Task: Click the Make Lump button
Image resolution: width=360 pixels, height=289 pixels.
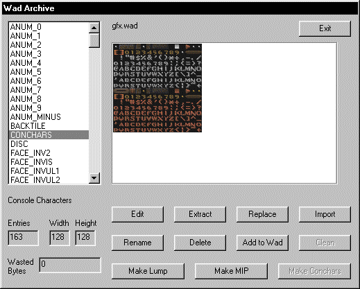Action: pyautogui.click(x=148, y=271)
